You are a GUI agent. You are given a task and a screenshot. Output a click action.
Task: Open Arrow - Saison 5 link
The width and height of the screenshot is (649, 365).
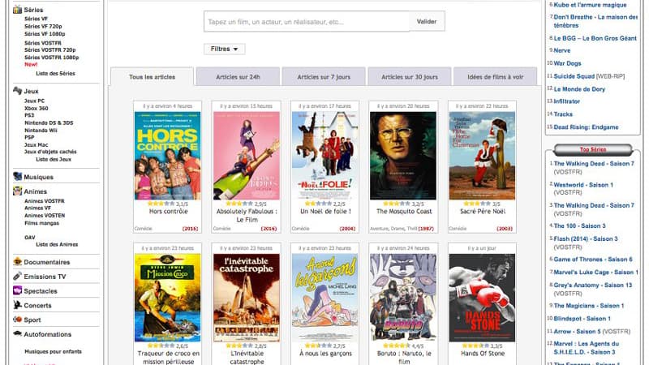tap(592, 332)
